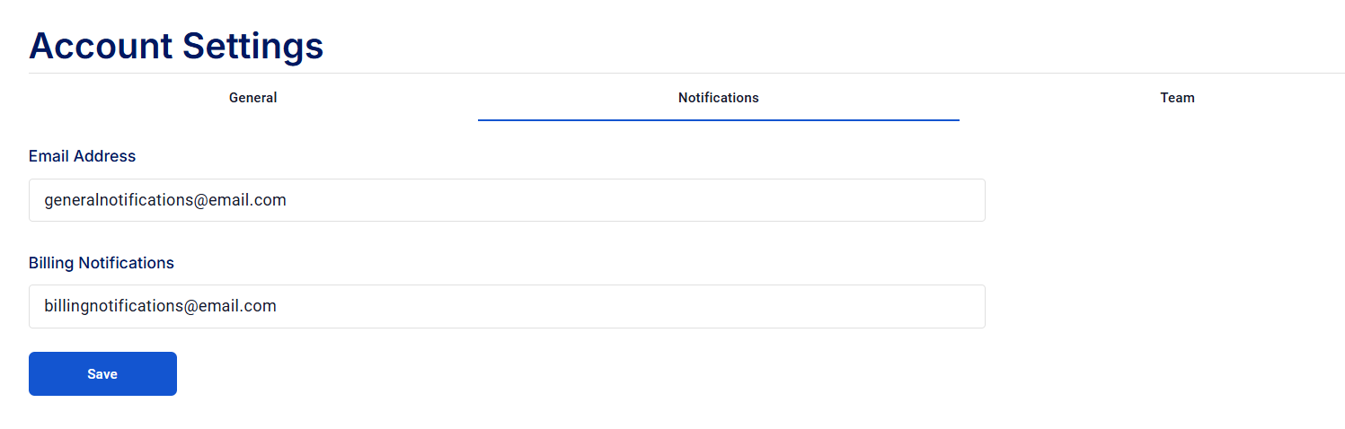This screenshot has height=429, width=1345.
Task: Place cursor in billingnotifications@email.com text
Action: point(160,306)
